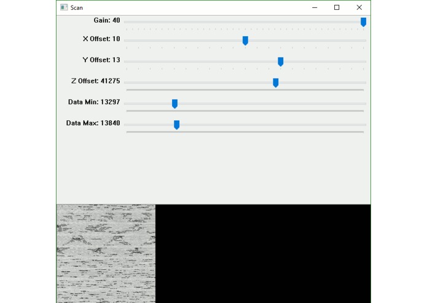The height and width of the screenshot is (303, 427).
Task: Click the grayscale scan image preview
Action: [x=106, y=253]
